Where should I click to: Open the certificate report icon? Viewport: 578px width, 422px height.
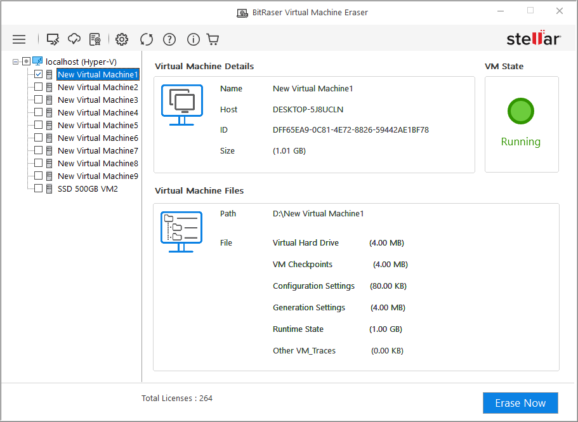(x=95, y=39)
